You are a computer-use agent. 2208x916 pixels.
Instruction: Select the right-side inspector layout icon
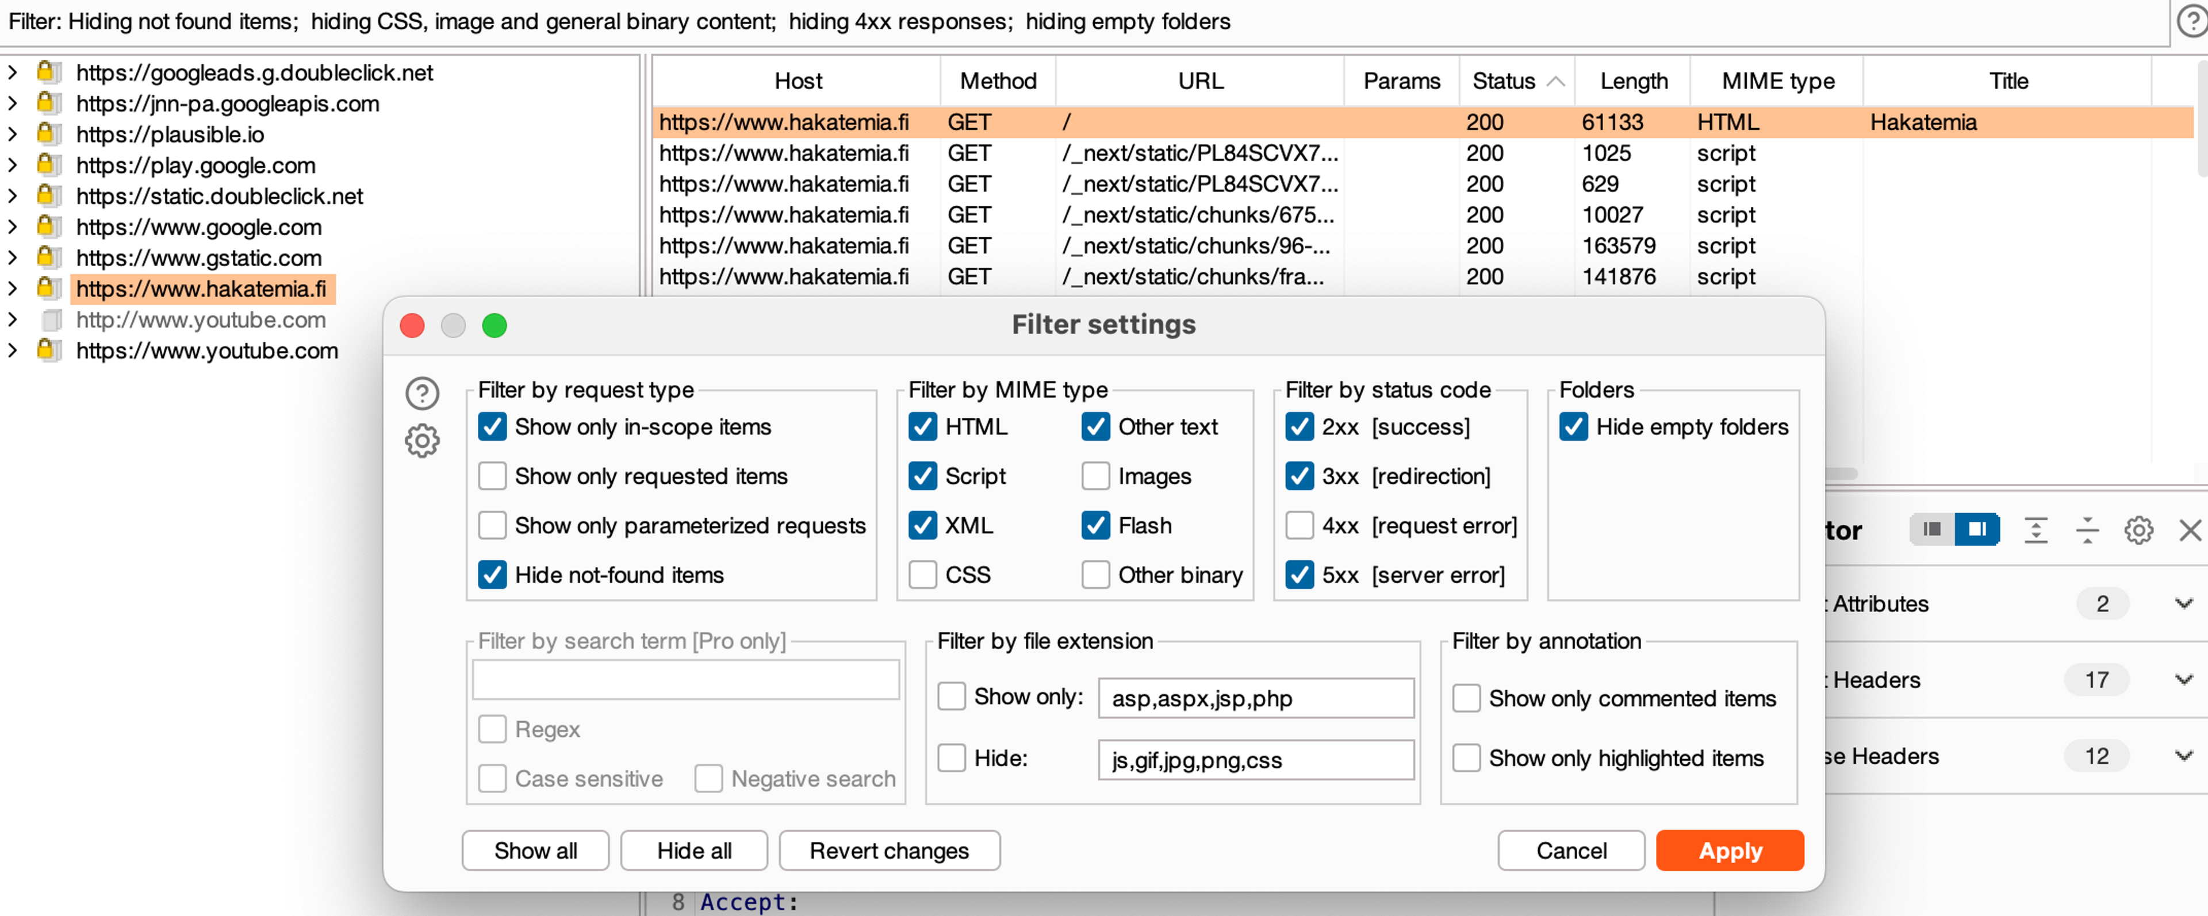click(x=1977, y=530)
